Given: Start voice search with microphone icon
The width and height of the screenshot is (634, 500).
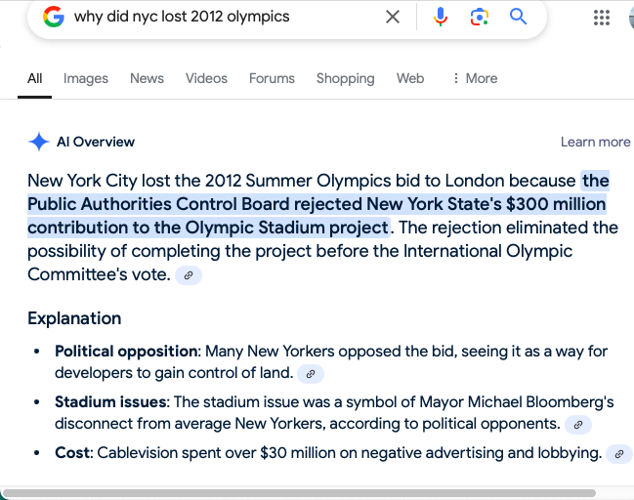Looking at the screenshot, I should [441, 17].
